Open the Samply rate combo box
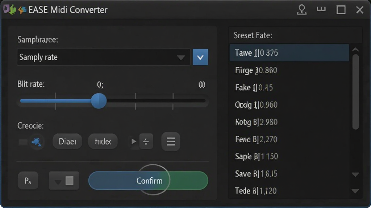371x208 pixels. (104, 57)
